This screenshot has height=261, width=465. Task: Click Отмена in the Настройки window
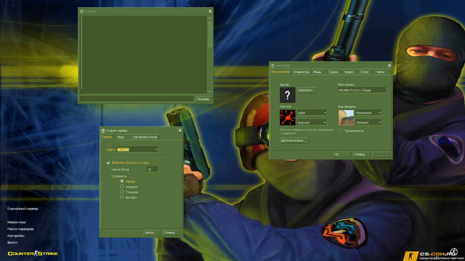pos(361,154)
